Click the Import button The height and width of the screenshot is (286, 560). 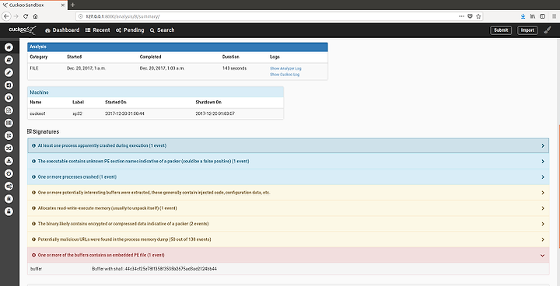527,30
